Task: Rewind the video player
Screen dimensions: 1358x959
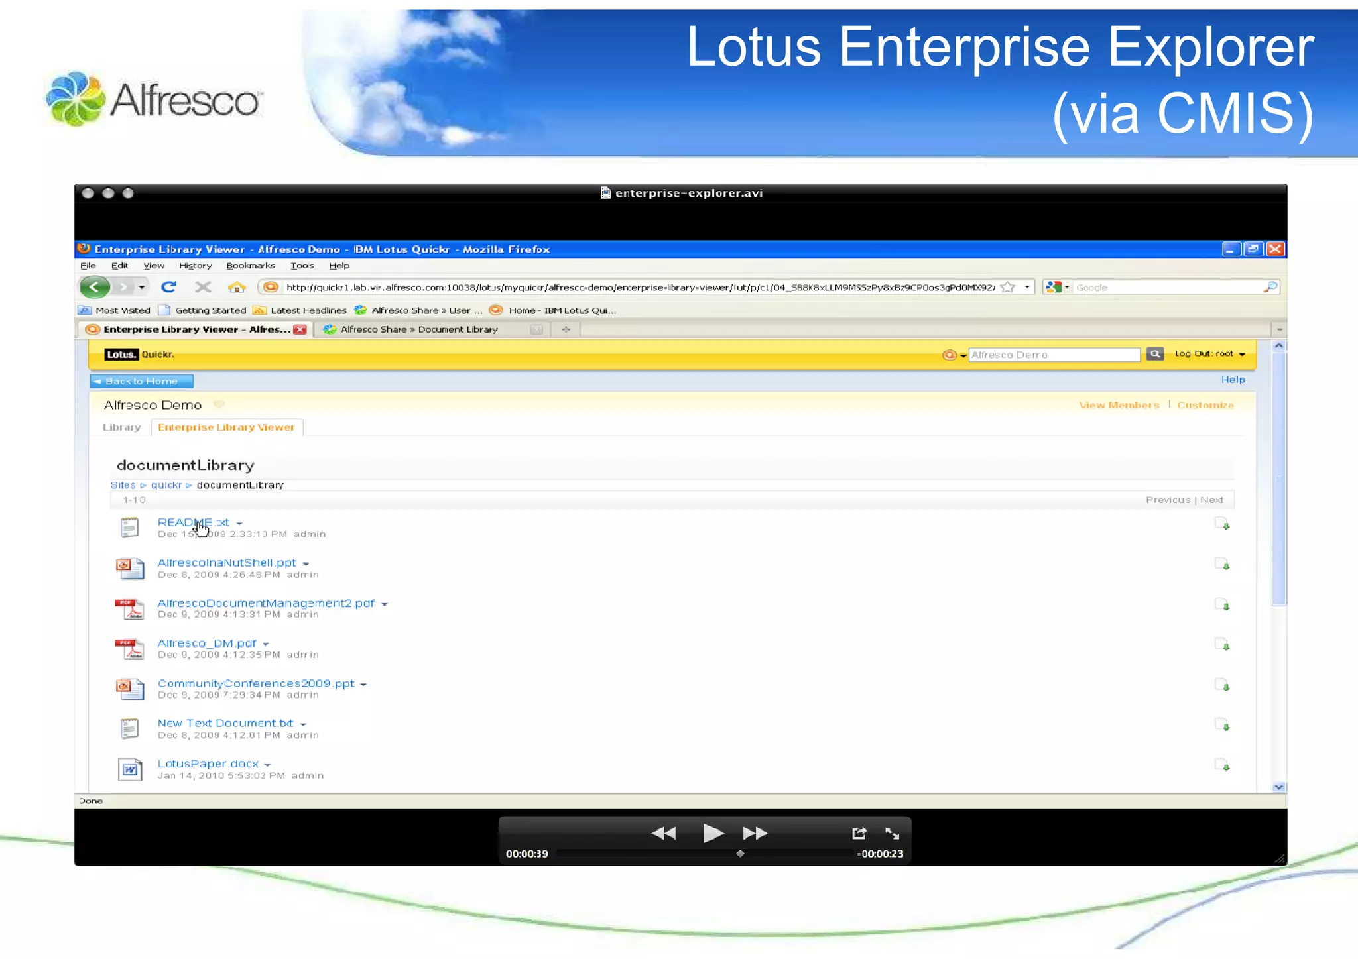Action: (x=664, y=834)
